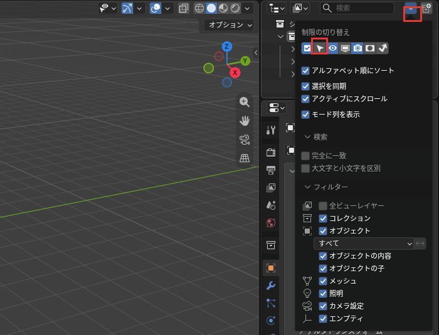Open the overlays options dropdown arrow
The image size is (439, 335).
(167, 8)
